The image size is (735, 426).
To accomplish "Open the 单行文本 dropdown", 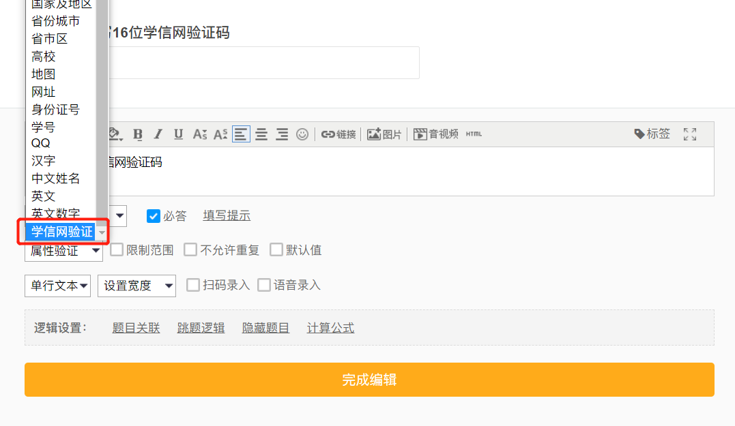I will coord(57,286).
